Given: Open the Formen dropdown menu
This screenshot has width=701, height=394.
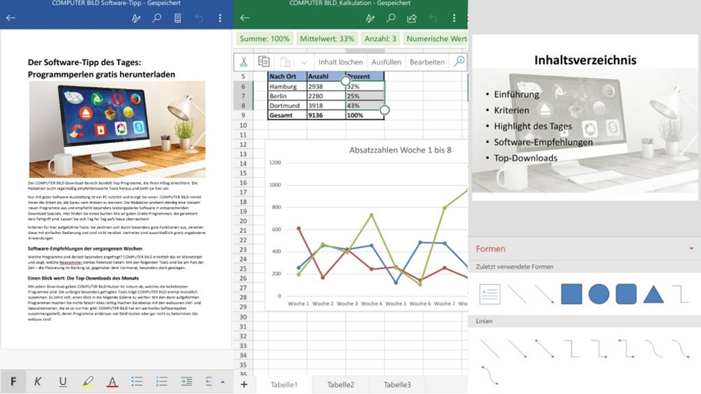Looking at the screenshot, I should 691,248.
